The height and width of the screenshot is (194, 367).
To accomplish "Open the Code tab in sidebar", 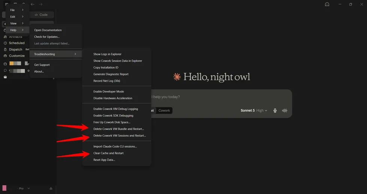I will point(41,15).
